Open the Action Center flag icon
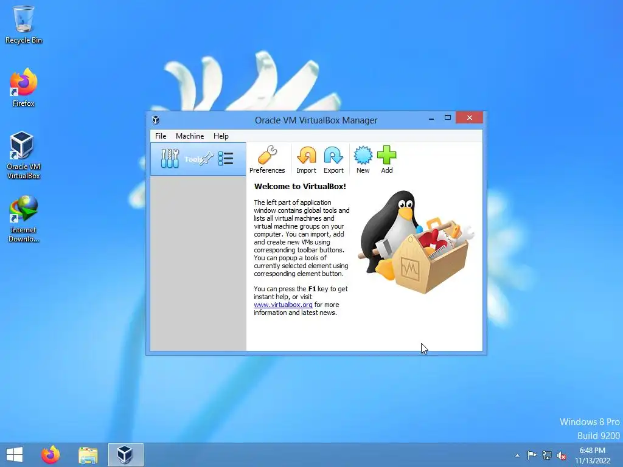The width and height of the screenshot is (623, 467). (x=532, y=455)
